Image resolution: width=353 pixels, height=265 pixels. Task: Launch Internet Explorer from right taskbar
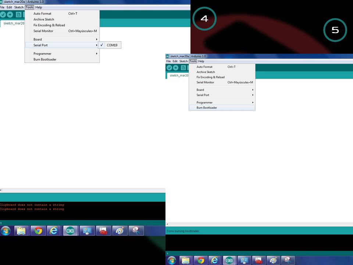click(x=214, y=261)
